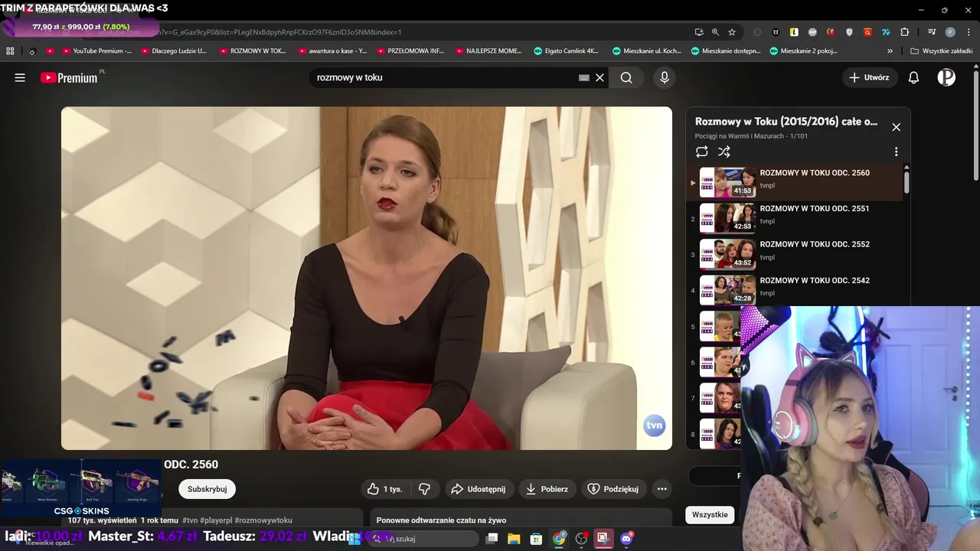The height and width of the screenshot is (551, 980).
Task: Open the extensions puzzle-piece menu
Action: click(x=904, y=32)
